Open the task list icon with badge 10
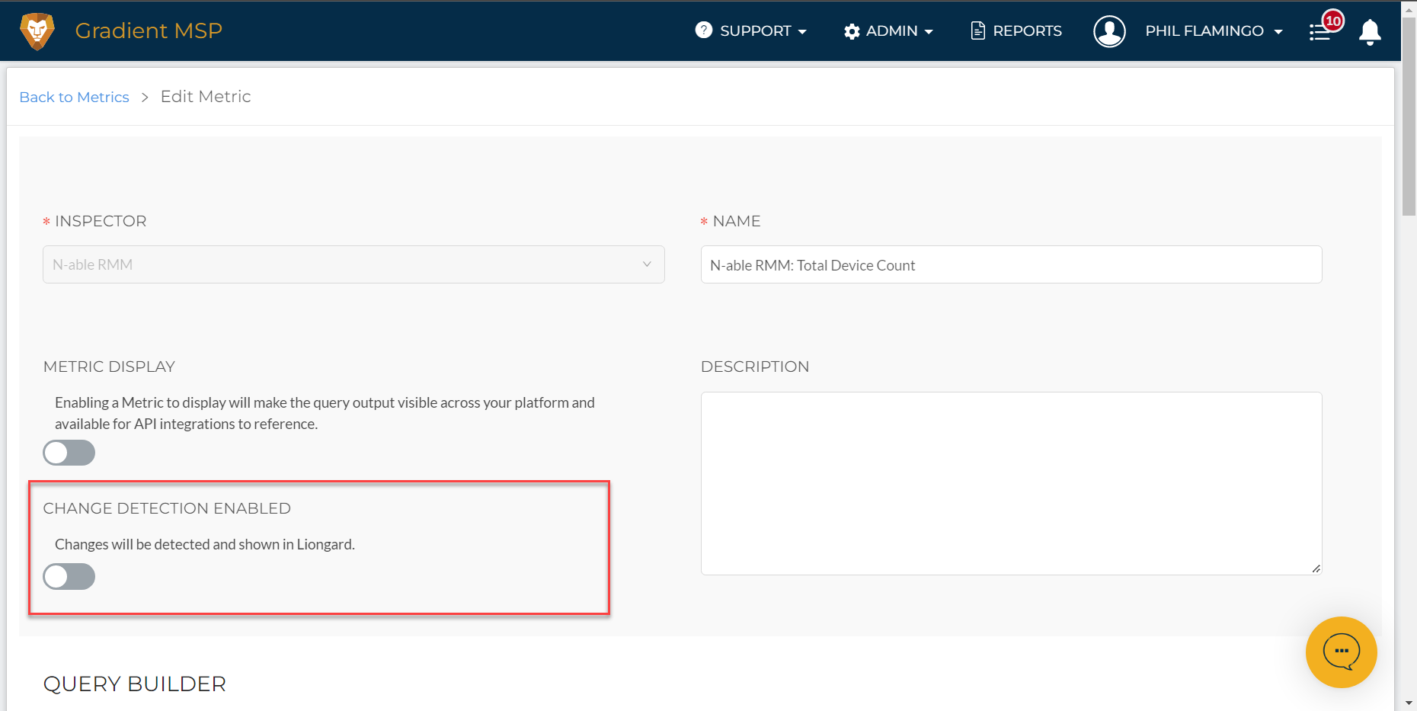 coord(1321,32)
